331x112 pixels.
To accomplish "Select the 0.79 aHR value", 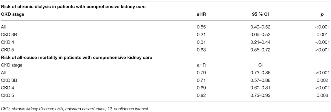I will (200, 73).
